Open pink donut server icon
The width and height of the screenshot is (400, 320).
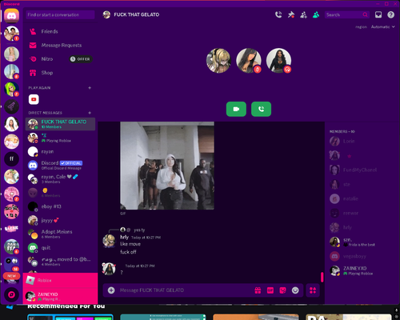pos(11,194)
